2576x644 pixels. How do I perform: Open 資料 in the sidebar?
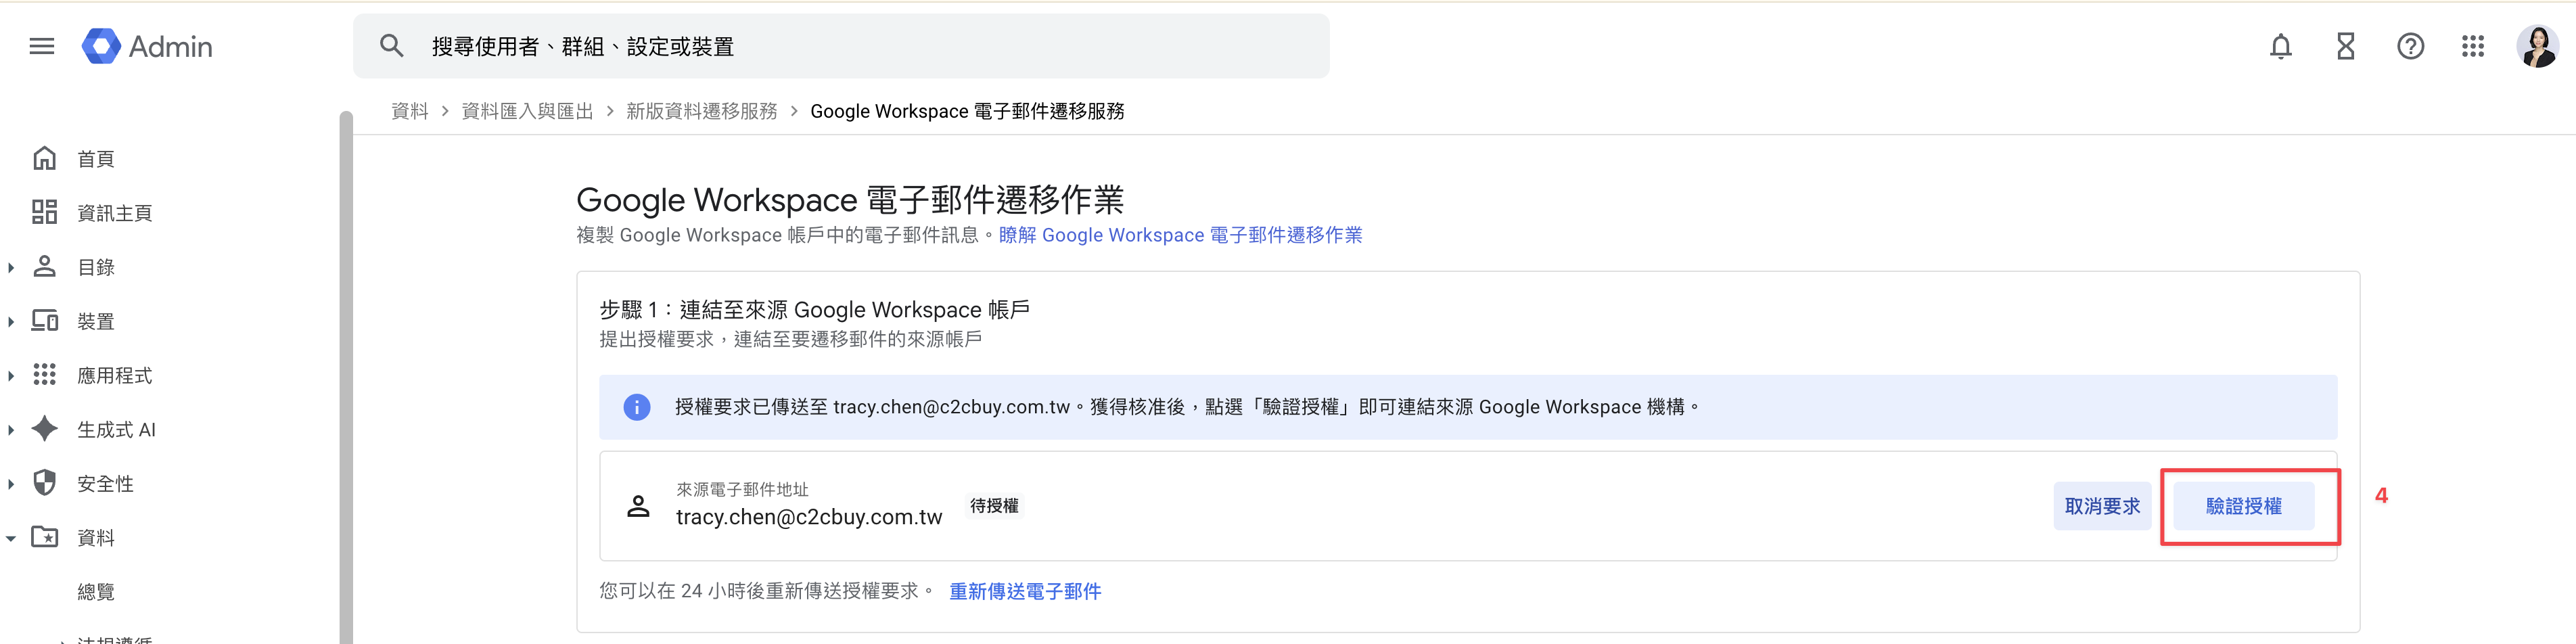[96, 537]
